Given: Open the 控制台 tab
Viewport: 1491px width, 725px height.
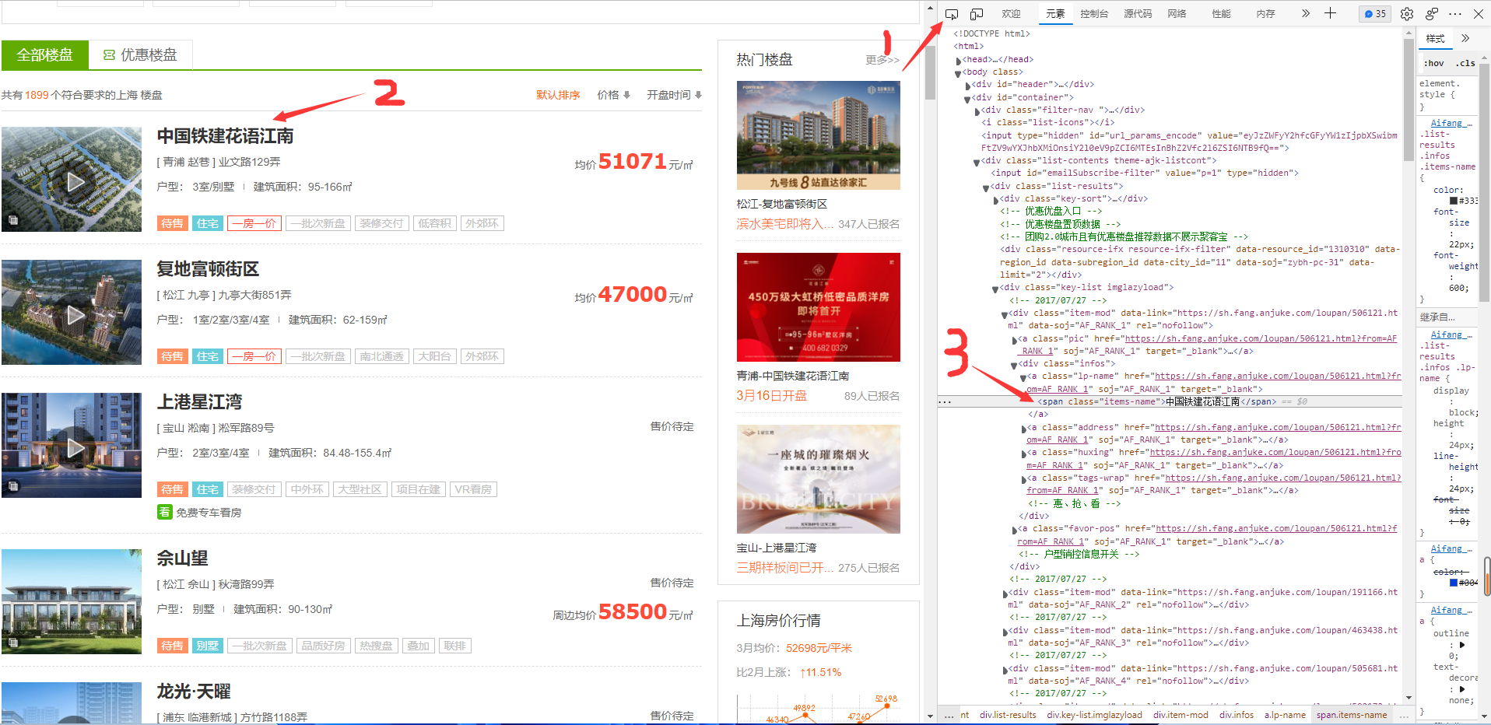Looking at the screenshot, I should (1094, 14).
